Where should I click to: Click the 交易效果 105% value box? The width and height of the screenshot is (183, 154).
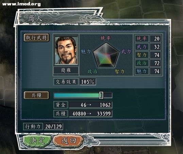88,82
